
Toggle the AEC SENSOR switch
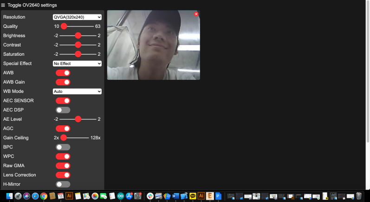(63, 101)
